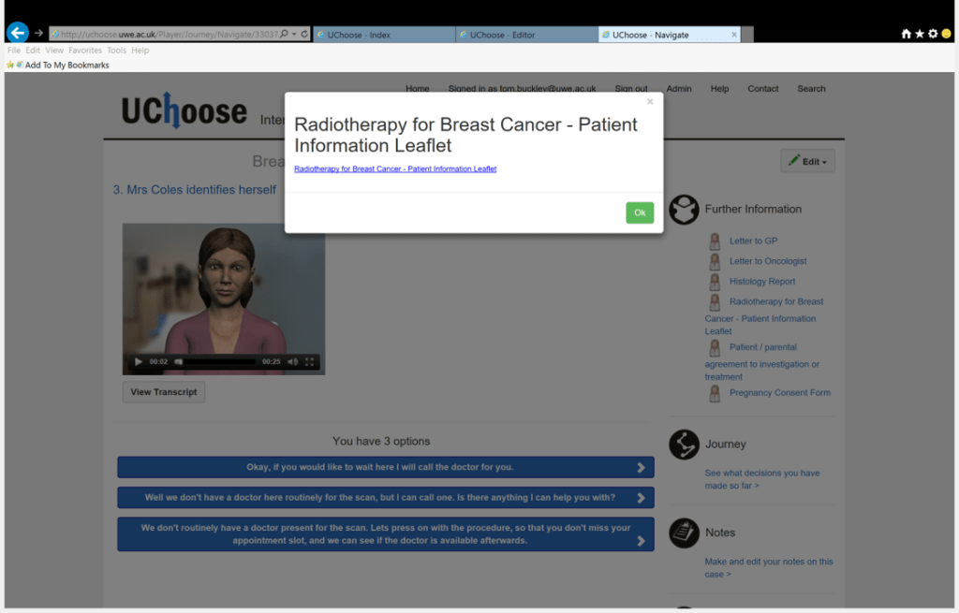Mute the video using speaker icon
This screenshot has height=613, width=959.
click(x=292, y=362)
